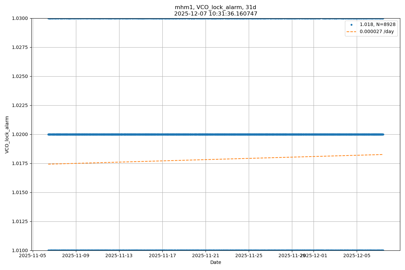This screenshot has width=405, height=270.
Task: Click the vertical "VCO_lock_alarm" y-axis label
Action: (x=7, y=134)
